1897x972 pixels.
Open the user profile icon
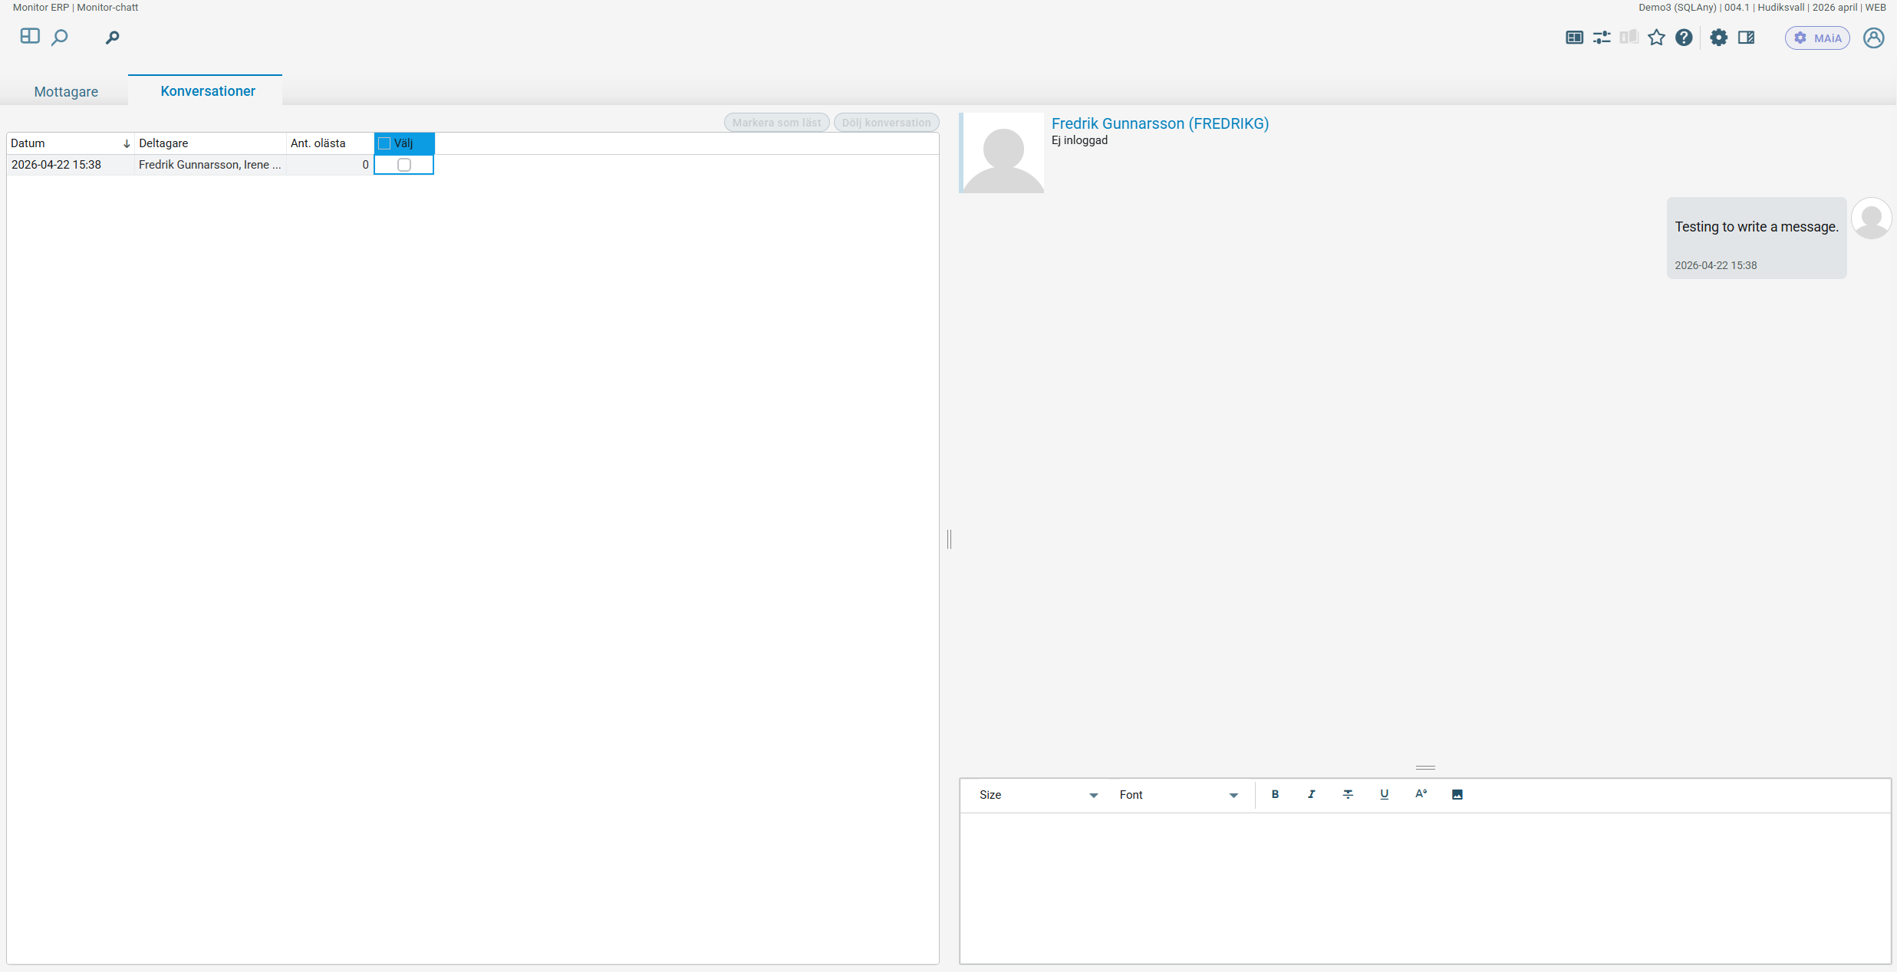1873,38
